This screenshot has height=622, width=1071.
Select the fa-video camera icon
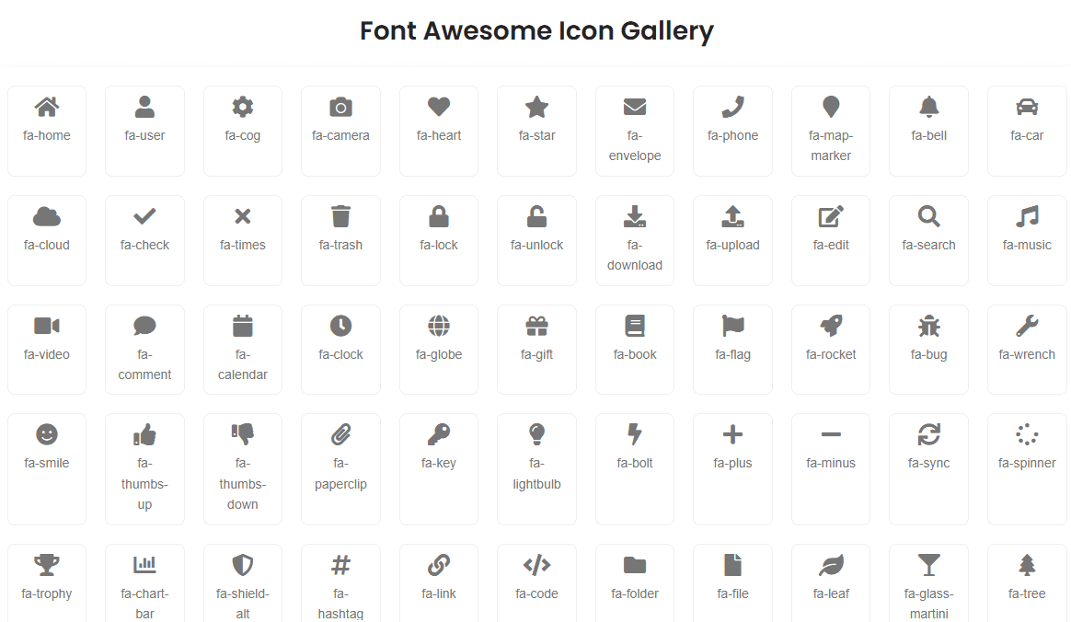[x=46, y=326]
